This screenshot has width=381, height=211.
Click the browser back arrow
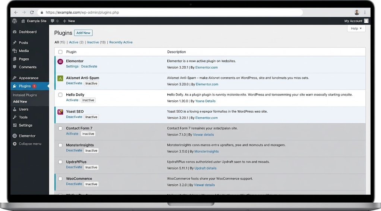pyautogui.click(x=16, y=12)
